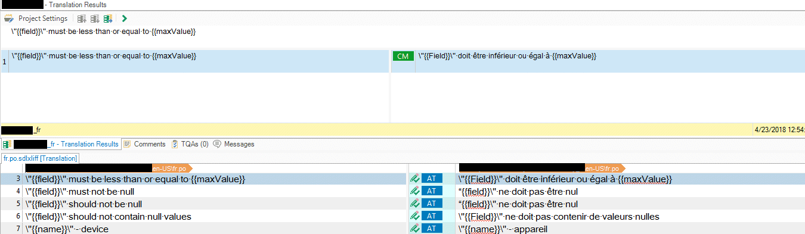Open the Messages tab
Image resolution: width=805 pixels, height=234 pixels.
click(x=234, y=144)
